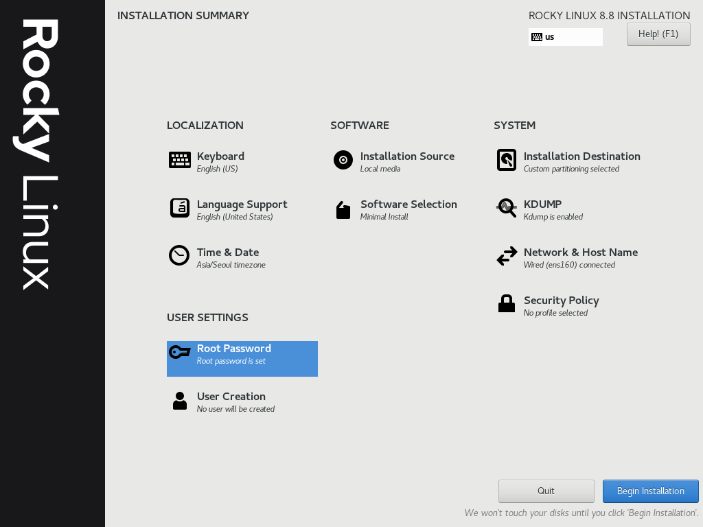The height and width of the screenshot is (527, 703).
Task: Click the Keyboard layout icon
Action: 180,160
